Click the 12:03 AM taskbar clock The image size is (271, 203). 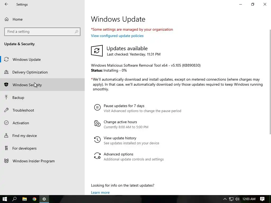pyautogui.click(x=249, y=199)
